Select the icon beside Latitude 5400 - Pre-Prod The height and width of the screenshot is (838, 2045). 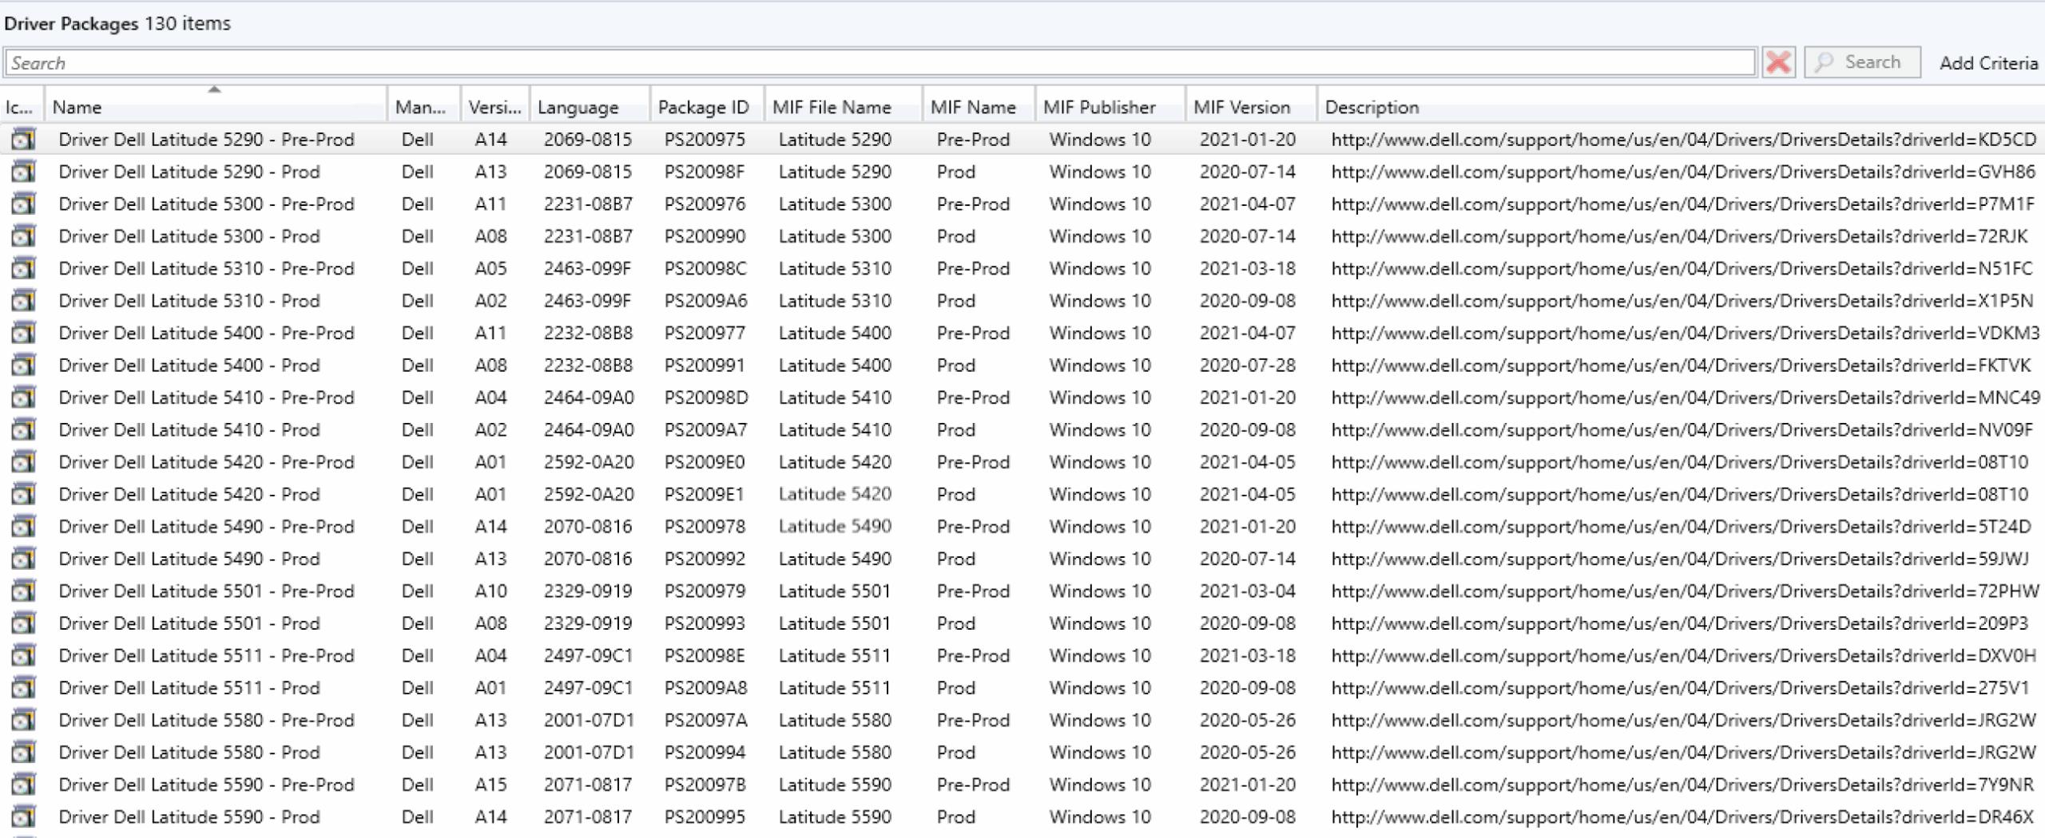coord(23,333)
